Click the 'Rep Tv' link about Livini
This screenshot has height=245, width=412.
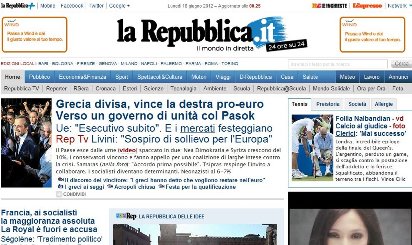point(72,139)
